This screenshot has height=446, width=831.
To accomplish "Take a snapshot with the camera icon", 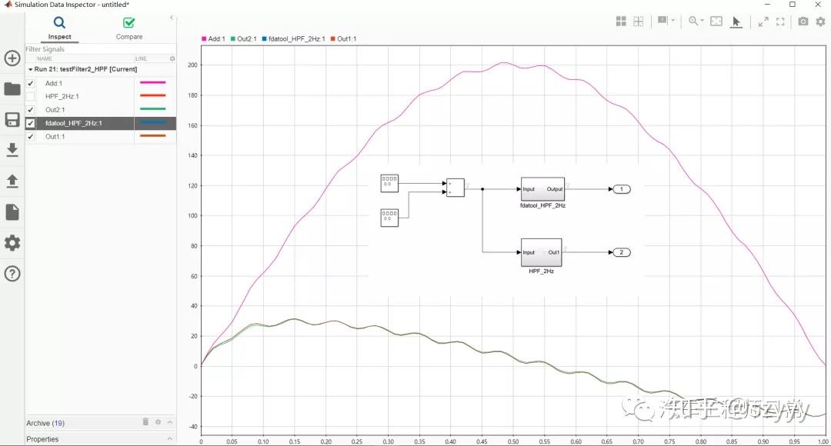I will [803, 21].
